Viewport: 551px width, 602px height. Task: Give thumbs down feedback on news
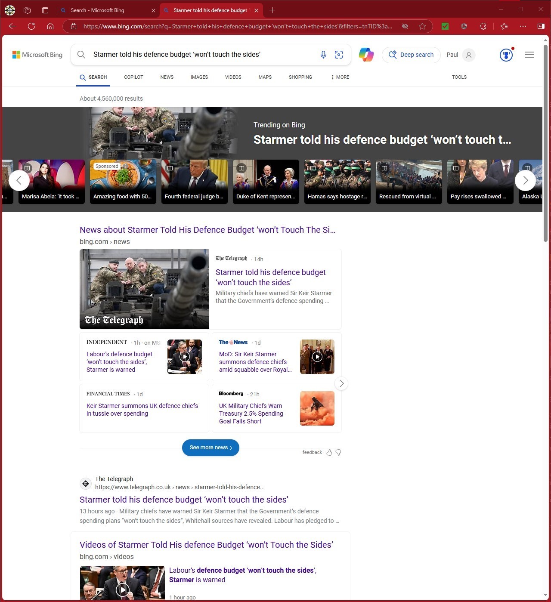point(338,452)
